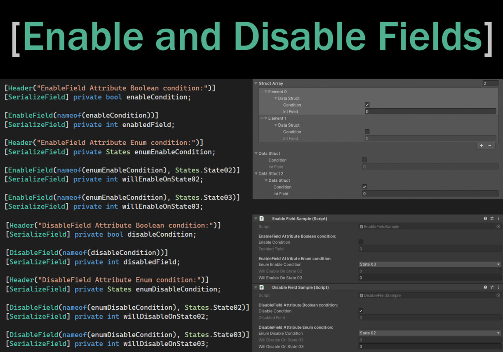Click the Will Disable On State 03 field
The image size is (503, 352).
tap(430, 347)
